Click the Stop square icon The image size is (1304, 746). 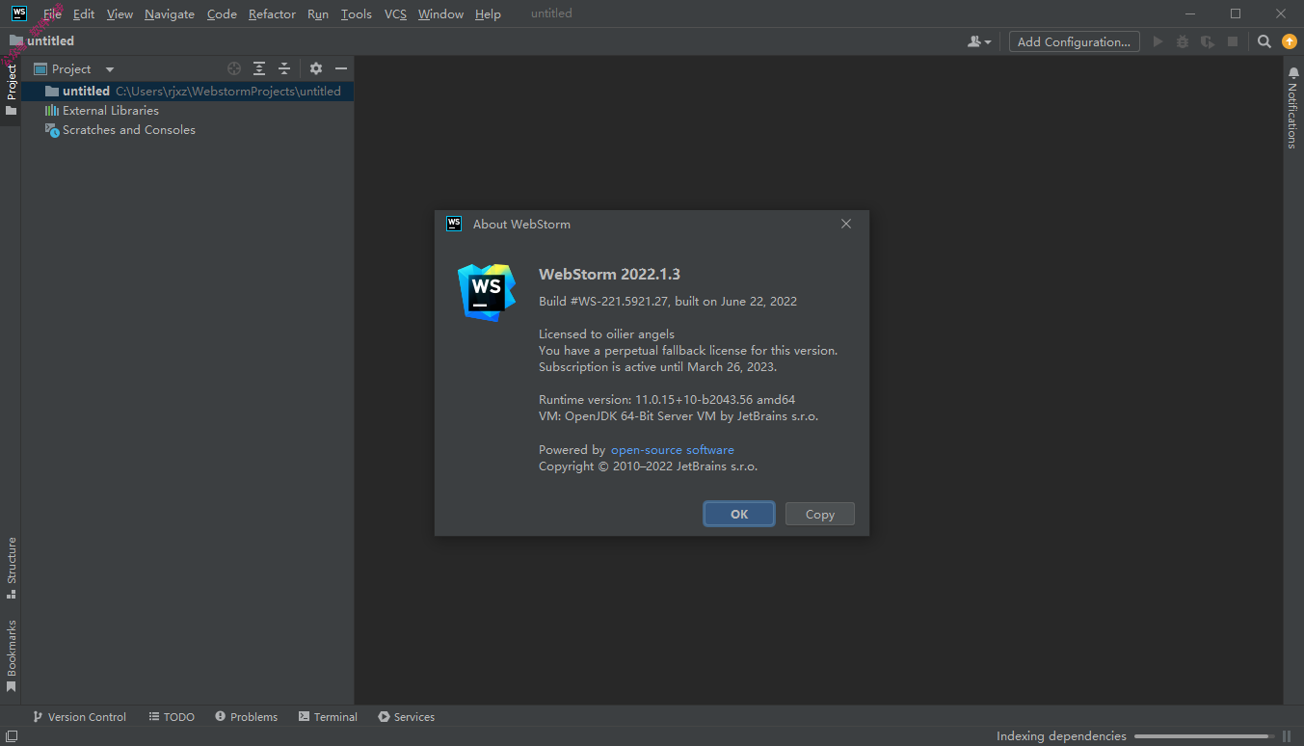point(1233,41)
